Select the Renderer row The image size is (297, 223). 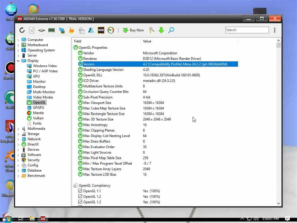158,59
